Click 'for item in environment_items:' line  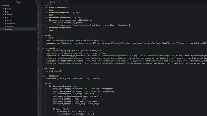63,86
